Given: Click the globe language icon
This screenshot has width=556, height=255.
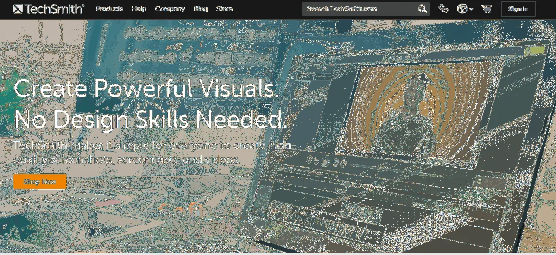Looking at the screenshot, I should pos(462,9).
